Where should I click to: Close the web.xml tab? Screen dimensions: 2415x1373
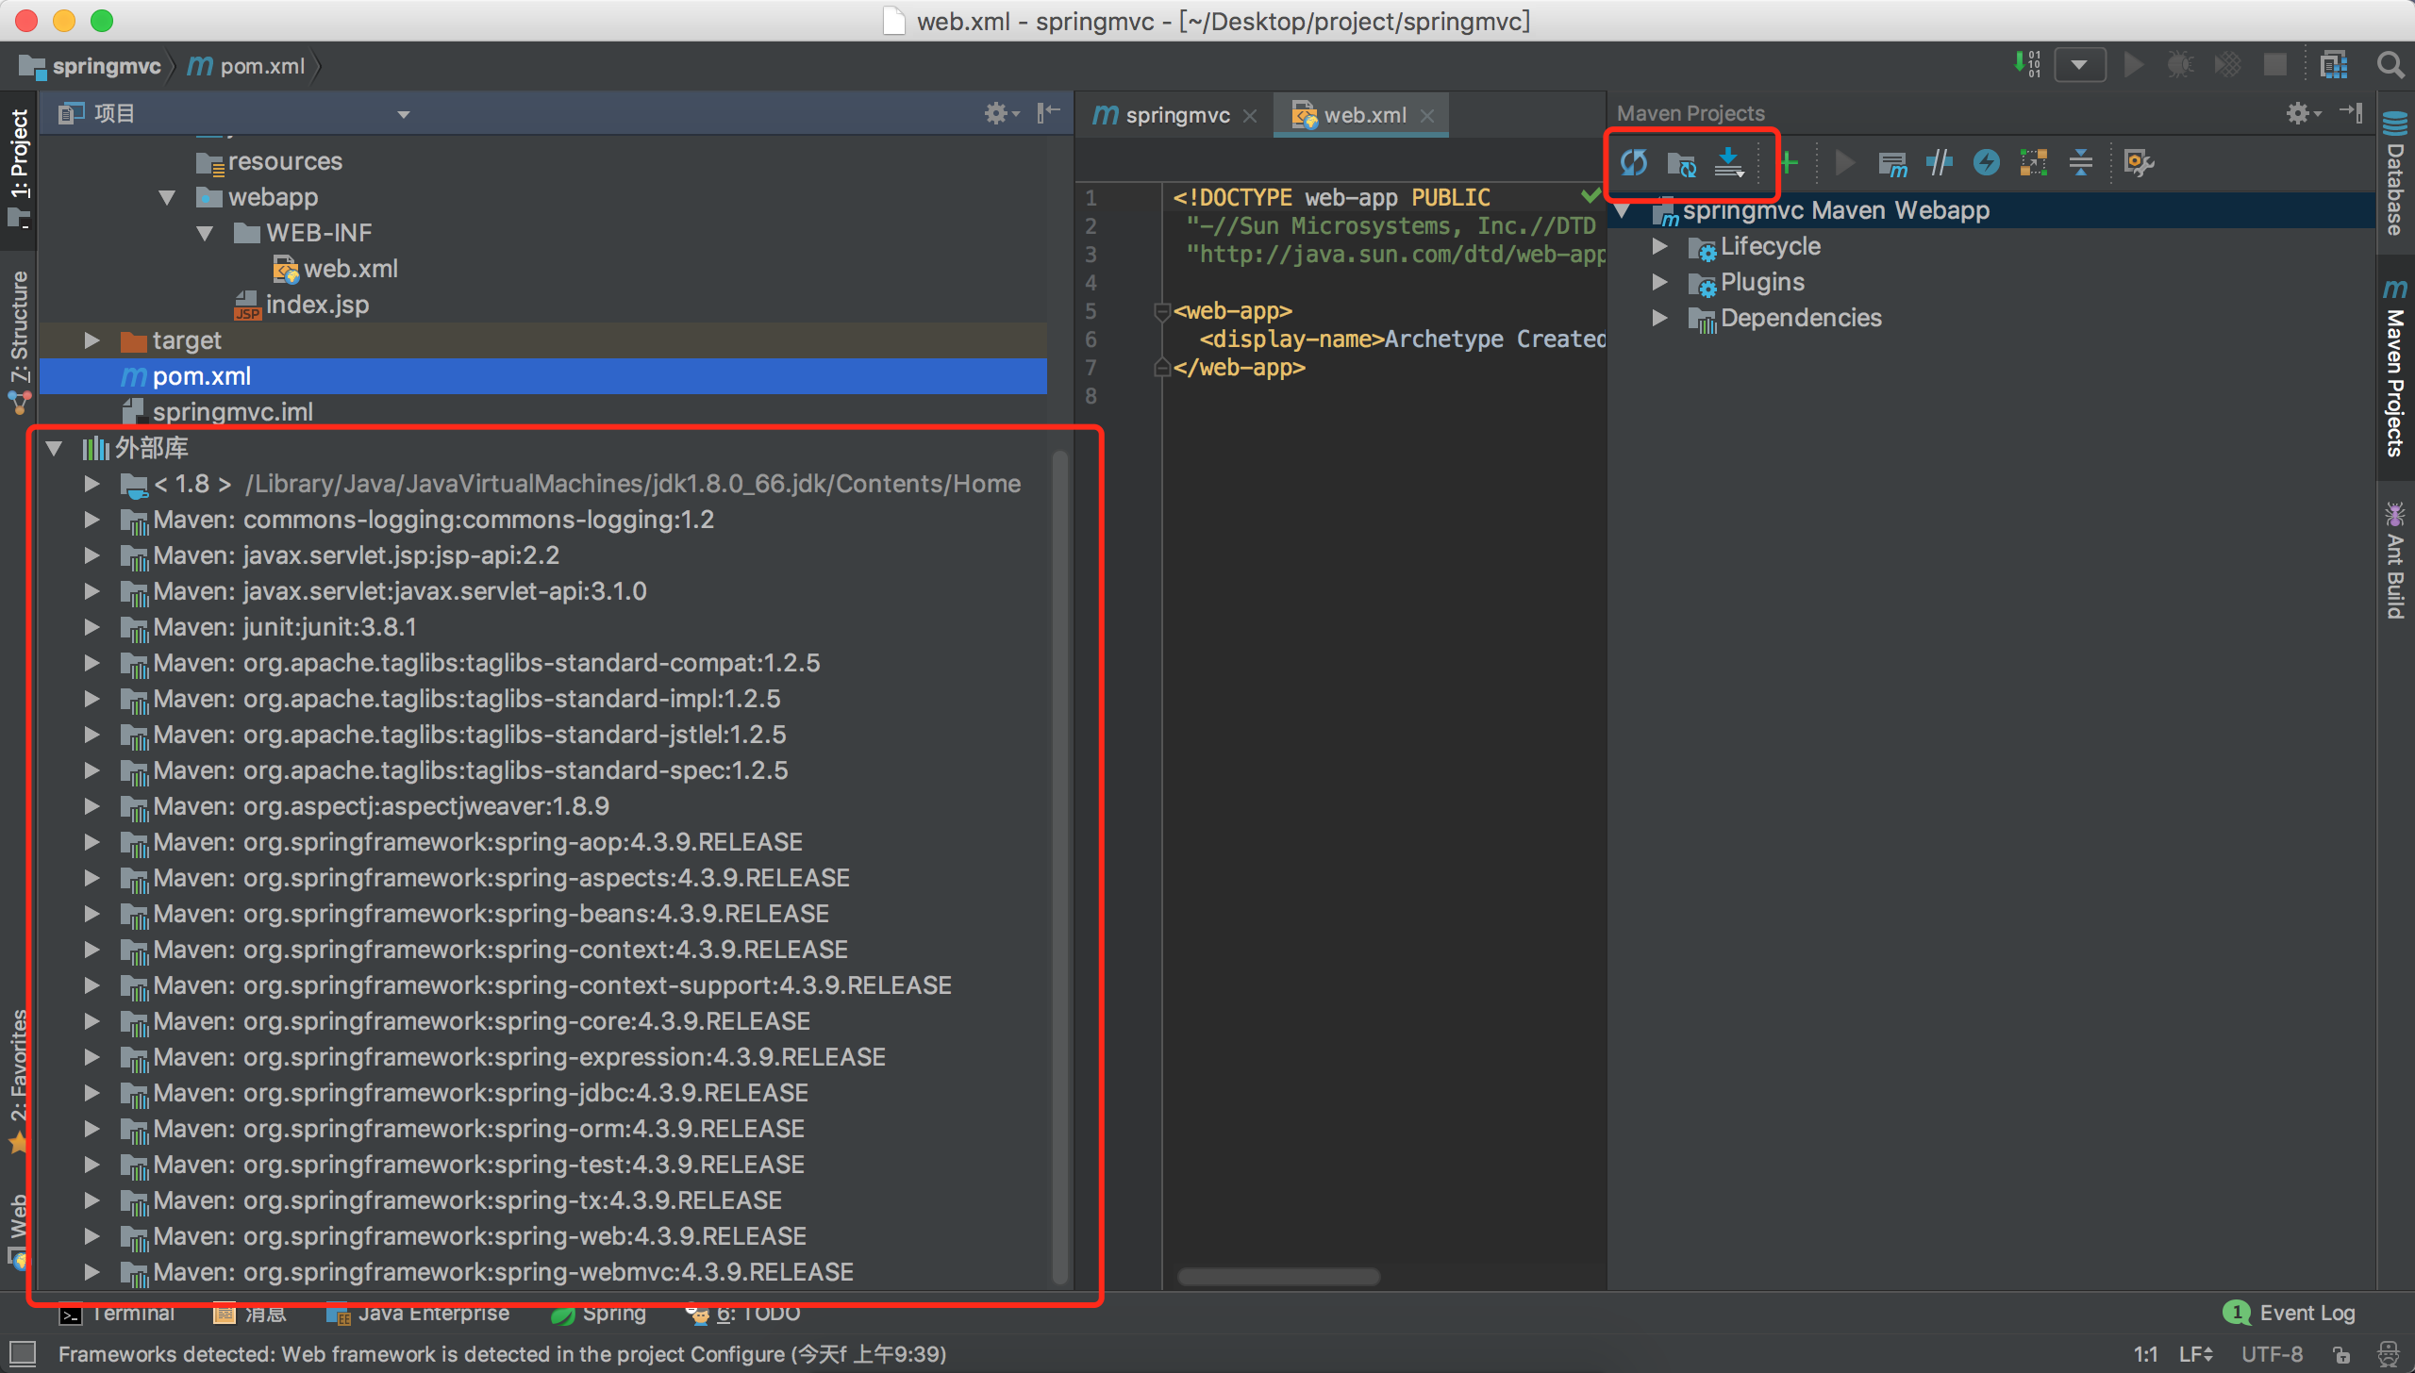coord(1427,116)
